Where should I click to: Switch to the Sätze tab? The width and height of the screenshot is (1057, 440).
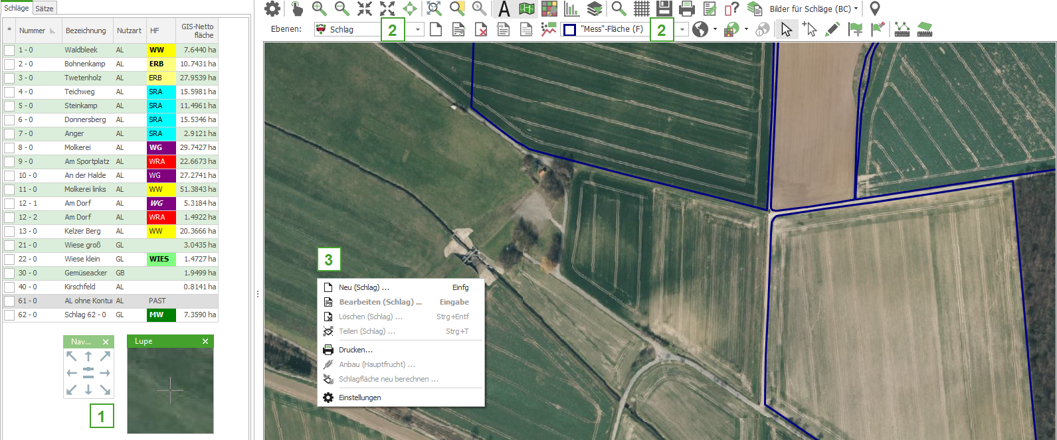(45, 9)
